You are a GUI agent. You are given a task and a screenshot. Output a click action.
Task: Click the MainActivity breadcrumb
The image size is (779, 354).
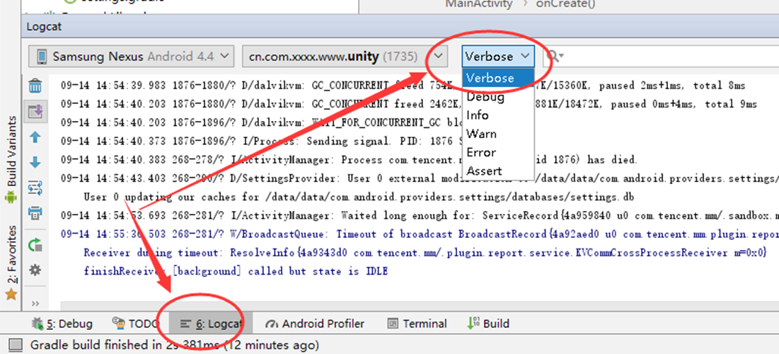(x=479, y=4)
